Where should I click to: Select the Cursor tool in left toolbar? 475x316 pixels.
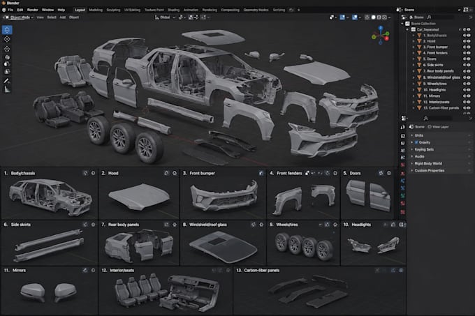pos(7,39)
